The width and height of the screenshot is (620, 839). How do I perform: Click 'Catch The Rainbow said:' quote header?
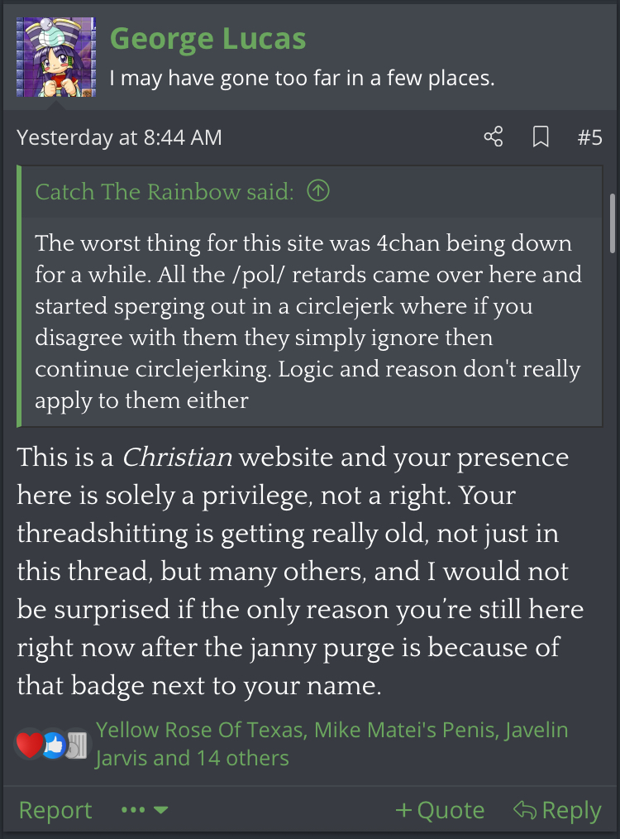tap(165, 192)
